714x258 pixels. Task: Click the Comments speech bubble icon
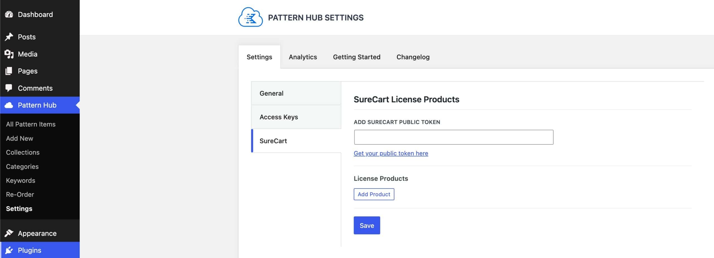[x=9, y=88]
